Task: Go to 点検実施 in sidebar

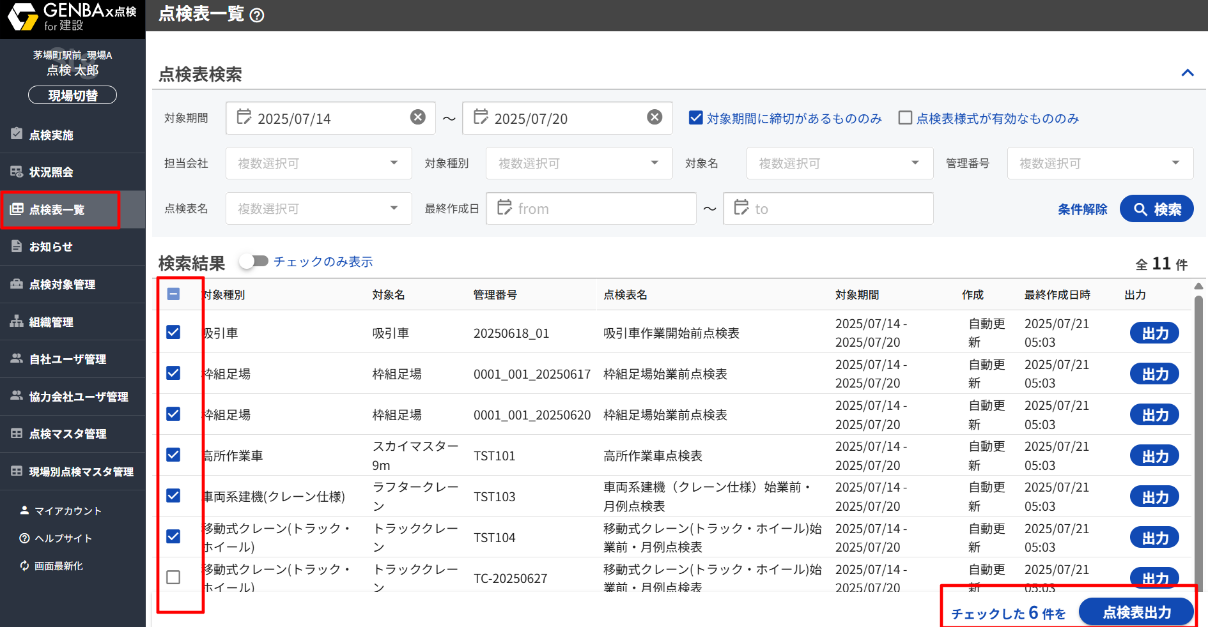Action: click(51, 135)
